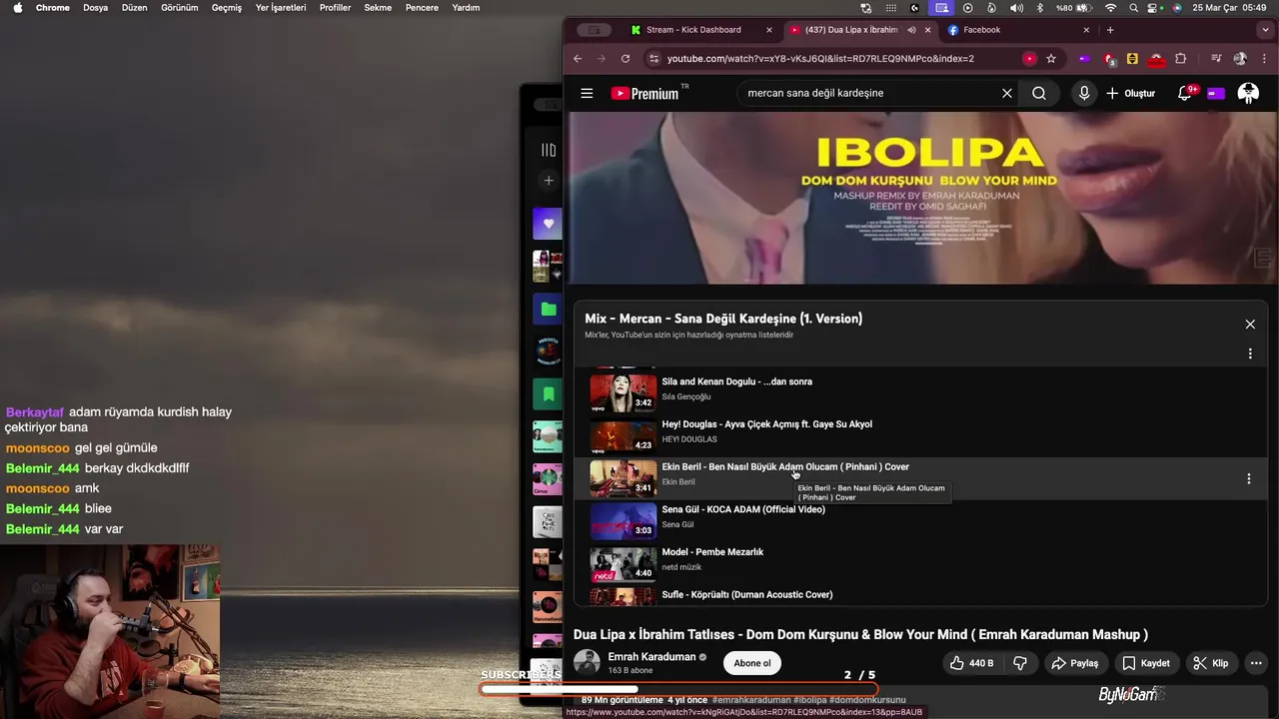Open the Yer İşaretleri menu

point(281,8)
